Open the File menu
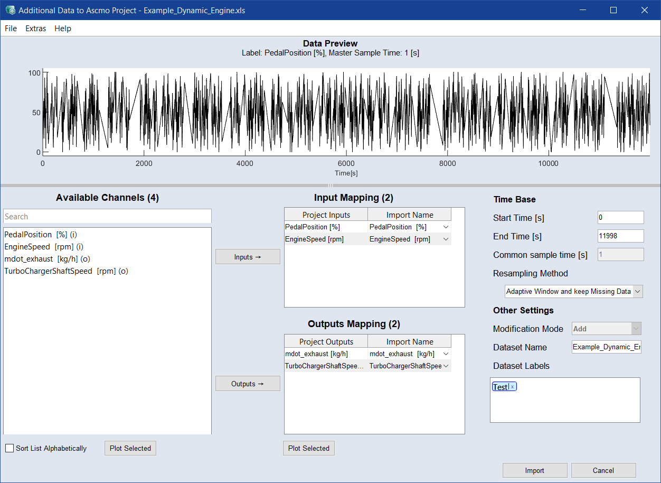Image resolution: width=661 pixels, height=483 pixels. click(x=11, y=29)
